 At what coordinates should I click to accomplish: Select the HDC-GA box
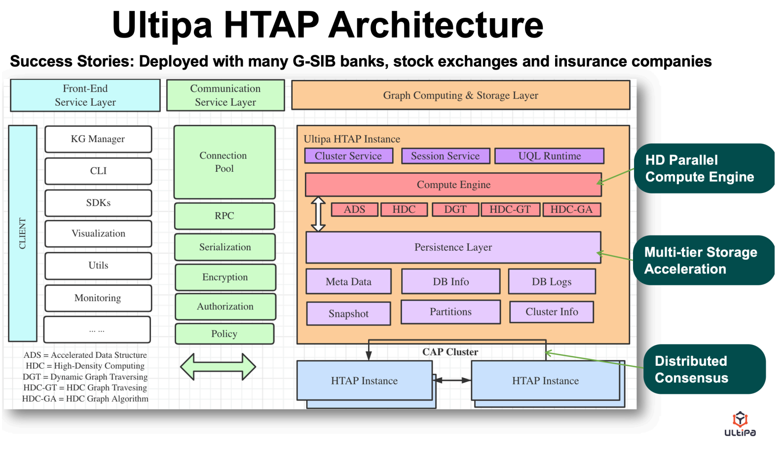[572, 209]
